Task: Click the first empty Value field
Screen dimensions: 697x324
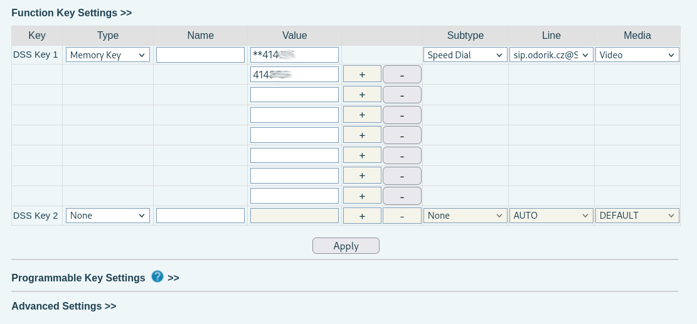Action: click(294, 95)
